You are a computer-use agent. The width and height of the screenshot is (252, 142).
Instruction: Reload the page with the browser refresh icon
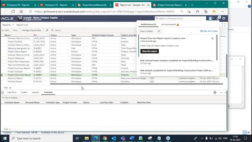13,11
